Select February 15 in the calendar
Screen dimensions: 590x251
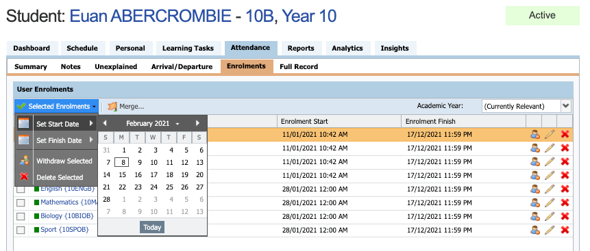coord(122,174)
